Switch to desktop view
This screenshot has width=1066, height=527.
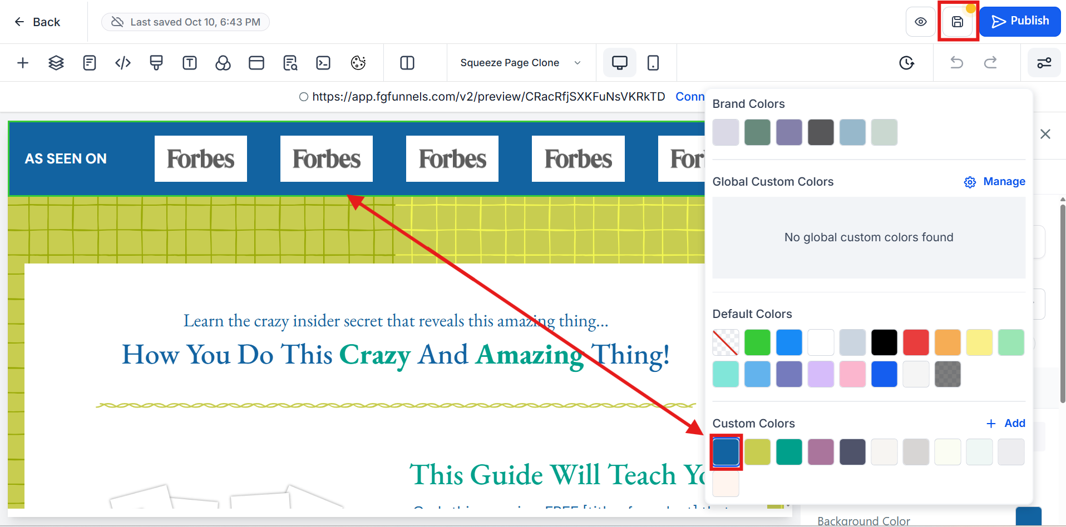click(620, 63)
